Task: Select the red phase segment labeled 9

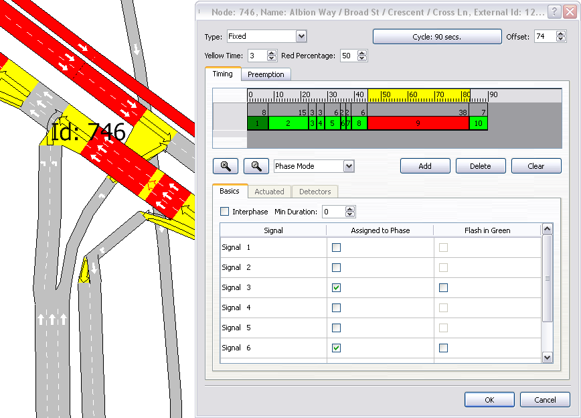Action: (x=418, y=123)
